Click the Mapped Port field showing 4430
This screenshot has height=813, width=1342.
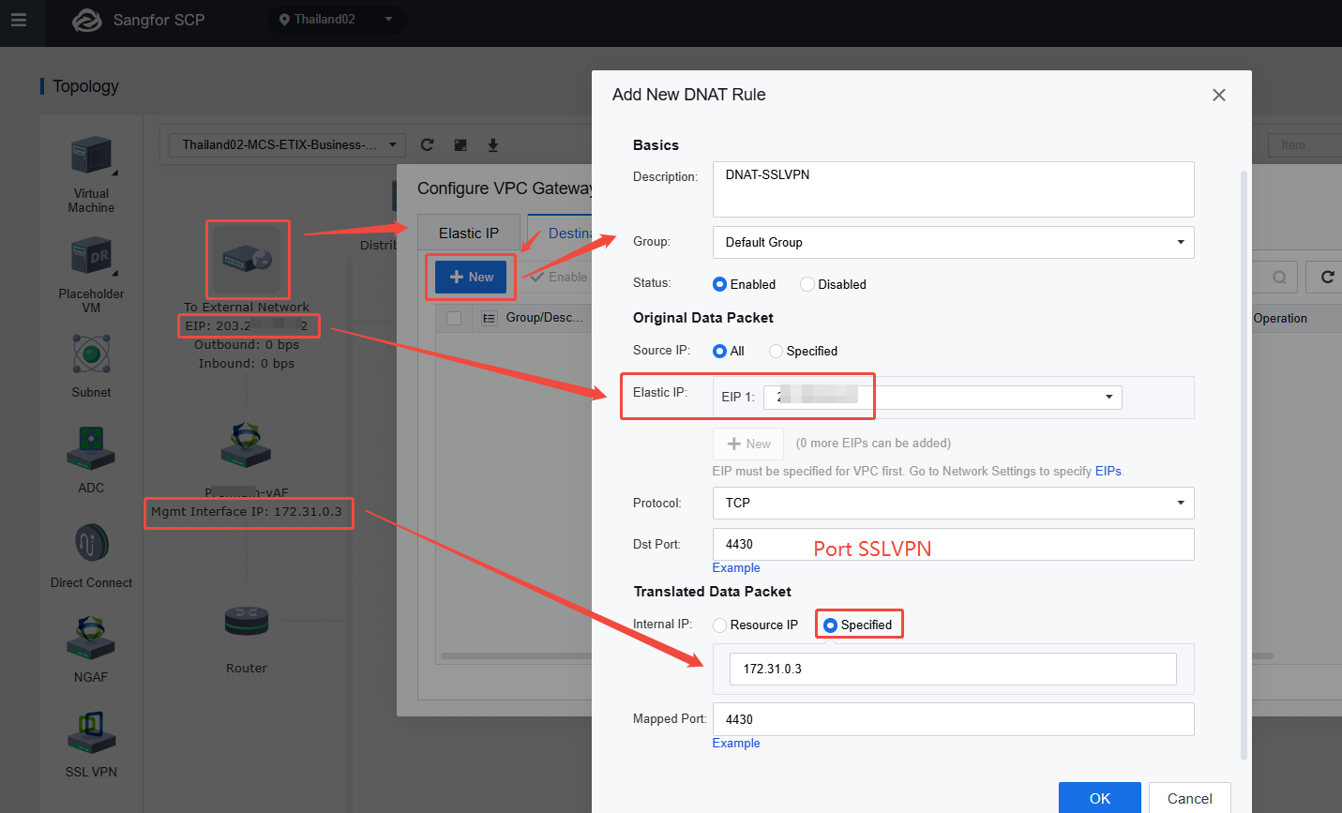(x=953, y=719)
